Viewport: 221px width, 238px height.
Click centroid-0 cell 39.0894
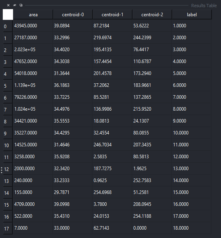coord(73,26)
